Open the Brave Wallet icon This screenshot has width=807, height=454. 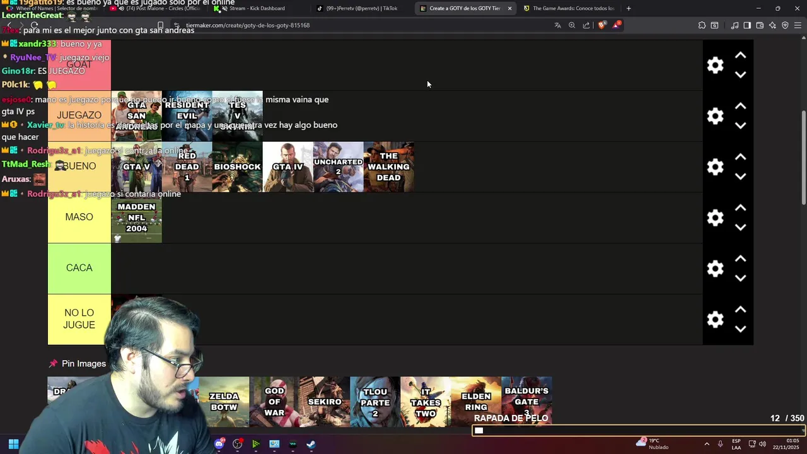tap(760, 25)
